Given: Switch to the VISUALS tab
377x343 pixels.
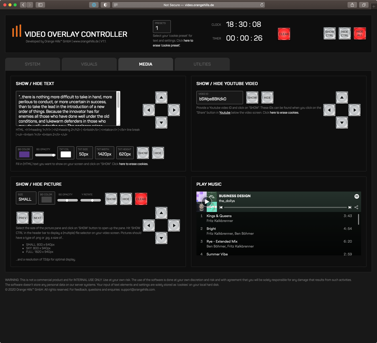Looking at the screenshot, I should point(89,64).
